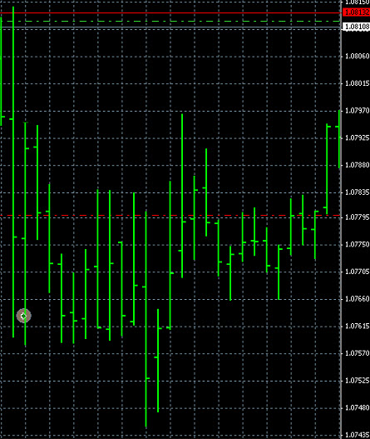
Task: Click the 1.07835 price scale value
Action: (358, 192)
